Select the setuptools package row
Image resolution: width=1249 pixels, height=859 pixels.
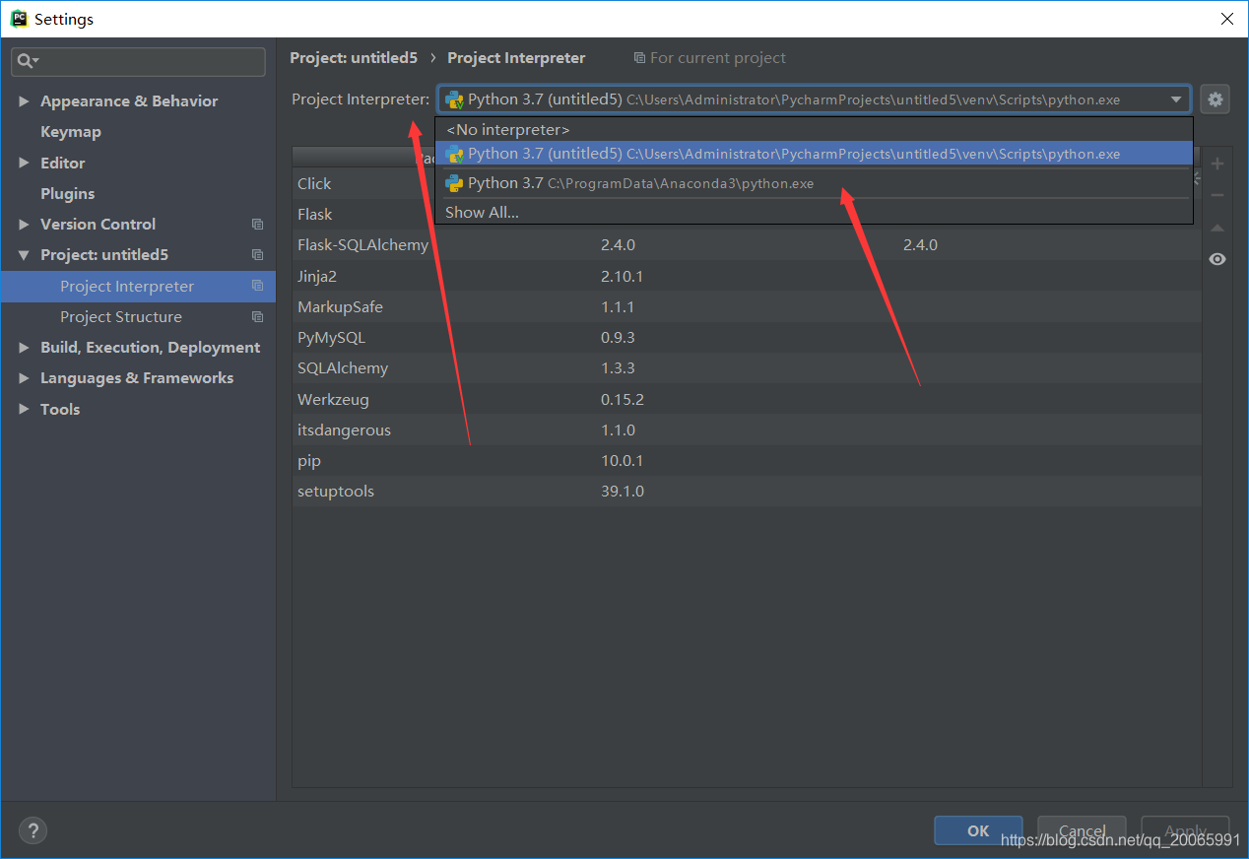(747, 492)
